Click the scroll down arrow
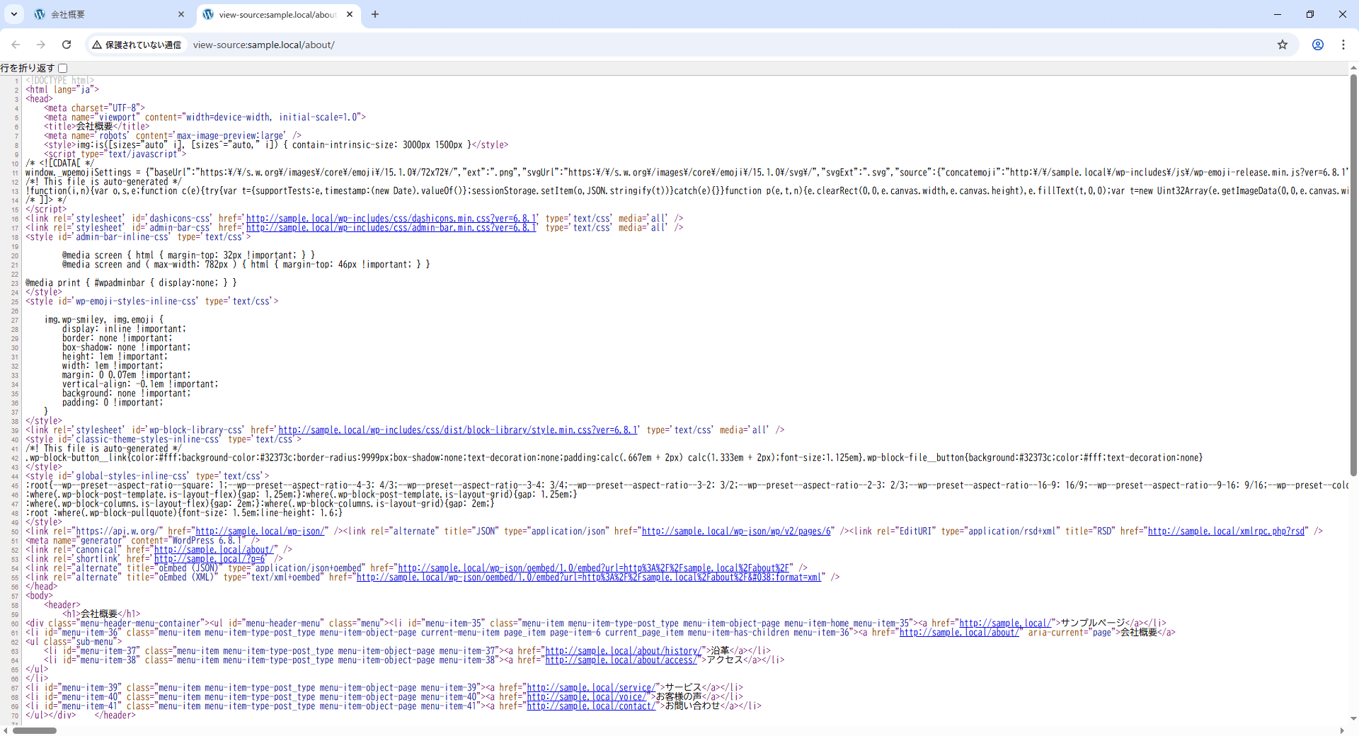Image resolution: width=1359 pixels, height=736 pixels. pyautogui.click(x=1353, y=718)
